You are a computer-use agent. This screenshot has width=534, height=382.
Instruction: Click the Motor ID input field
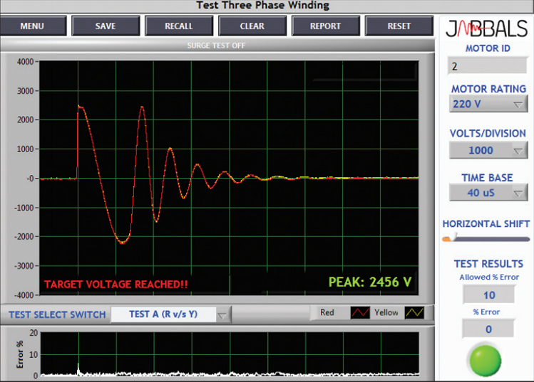point(486,66)
